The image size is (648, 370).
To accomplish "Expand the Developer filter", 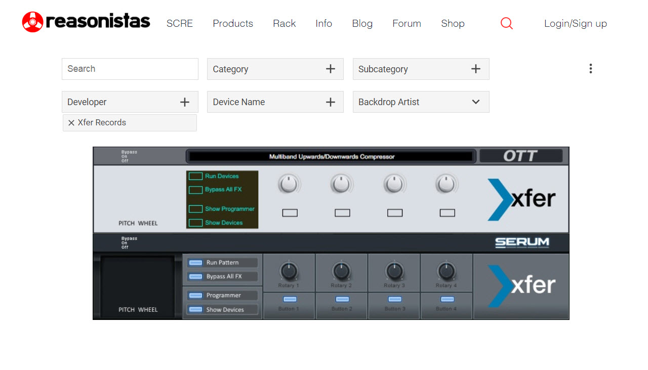I will coord(130,102).
